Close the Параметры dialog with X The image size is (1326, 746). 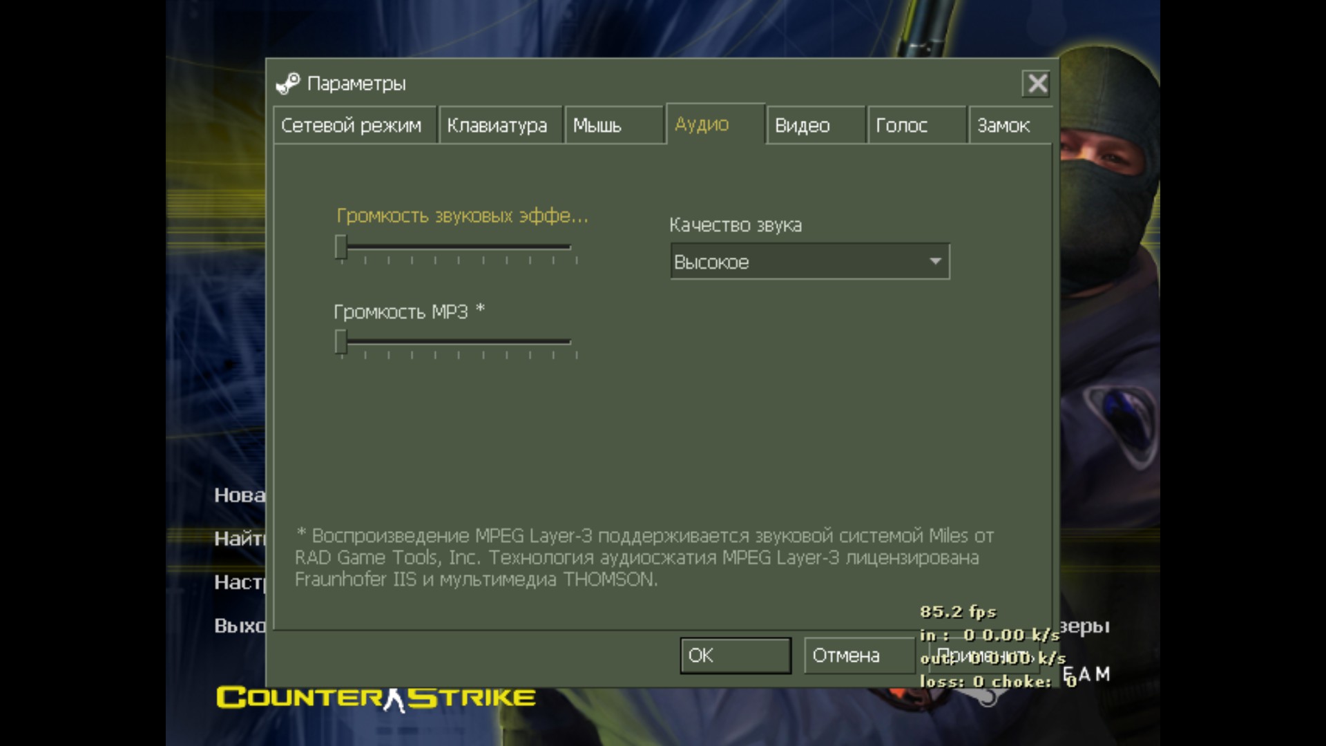pyautogui.click(x=1036, y=84)
